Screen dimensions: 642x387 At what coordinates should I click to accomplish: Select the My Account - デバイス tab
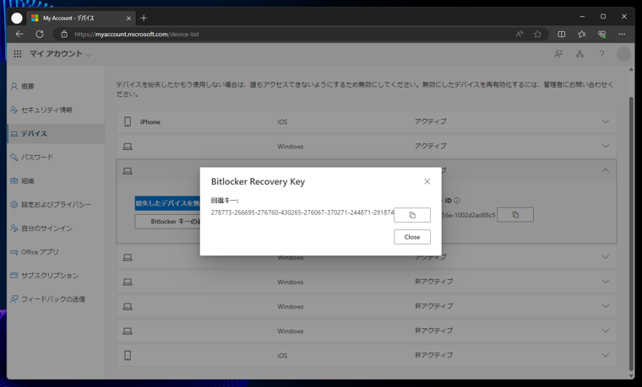[81, 18]
